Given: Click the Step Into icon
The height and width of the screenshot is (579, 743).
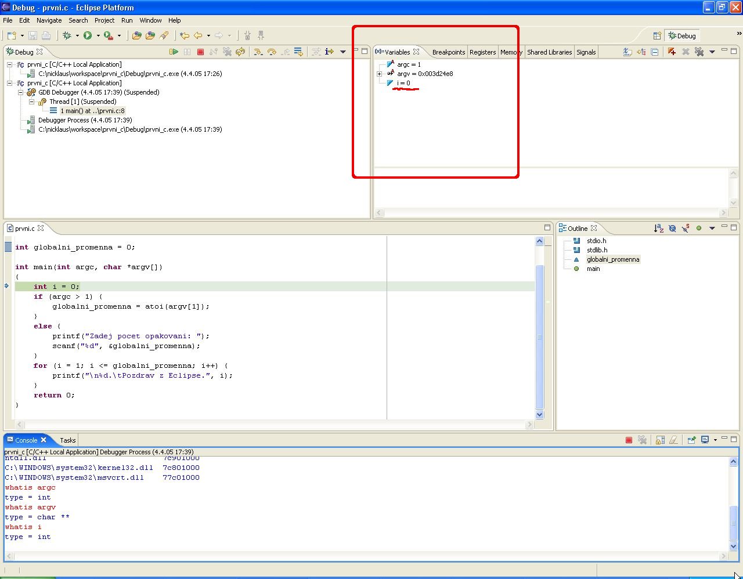Looking at the screenshot, I should tap(258, 52).
